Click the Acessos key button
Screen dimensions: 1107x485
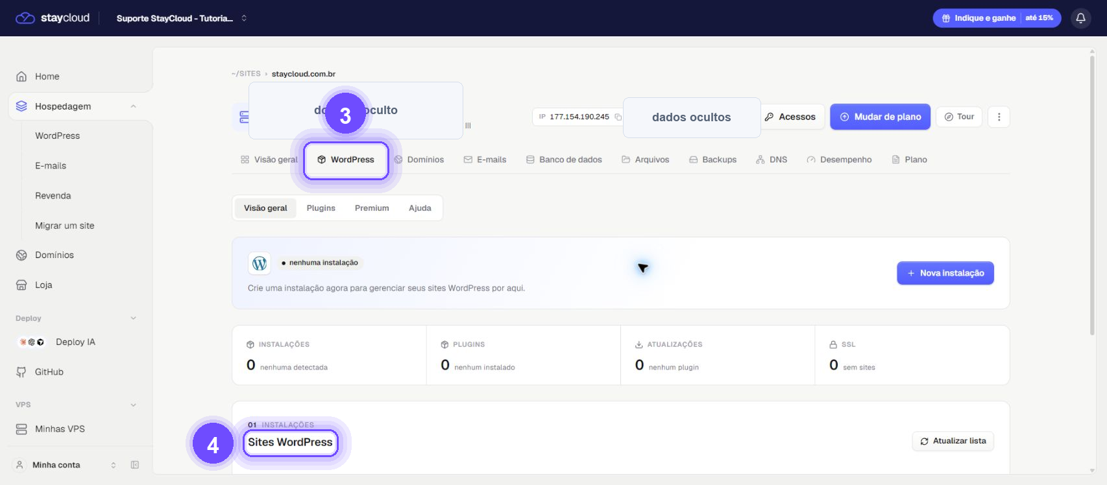(x=790, y=117)
